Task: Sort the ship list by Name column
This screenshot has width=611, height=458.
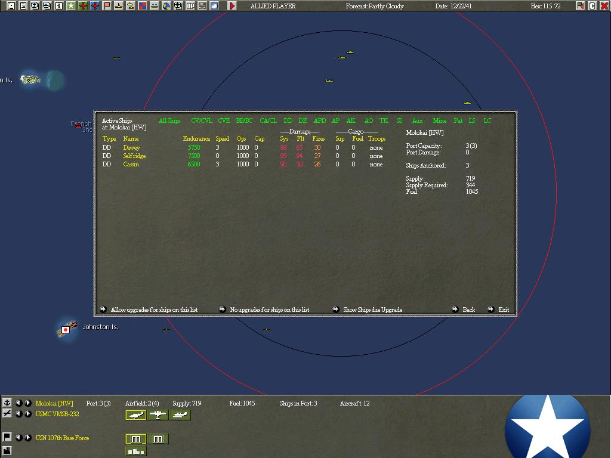Action: (x=131, y=138)
